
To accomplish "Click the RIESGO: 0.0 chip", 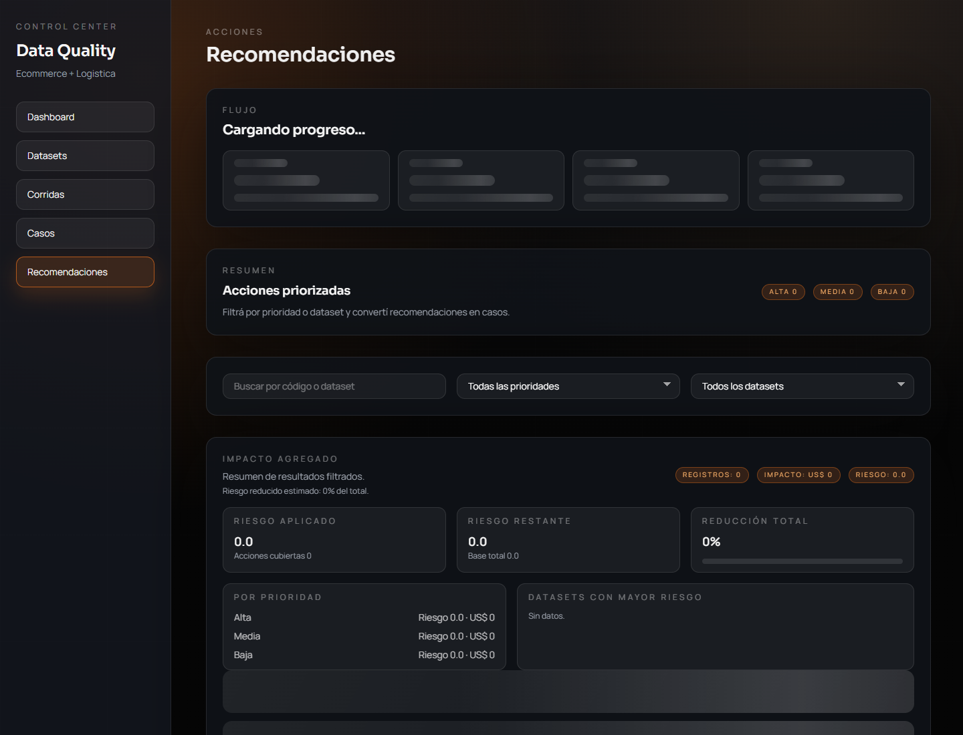I will tap(881, 475).
